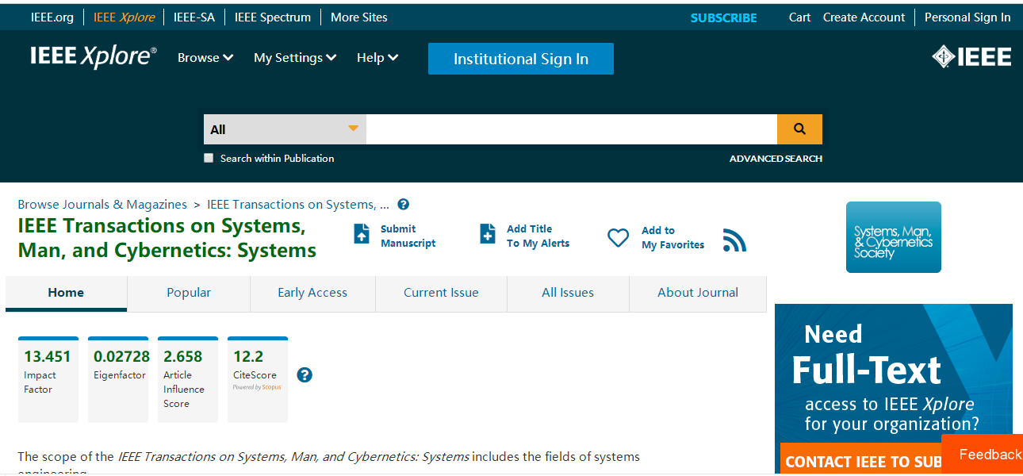Click the IEEE logo at top right
Image resolution: width=1023 pixels, height=476 pixels.
(x=971, y=57)
